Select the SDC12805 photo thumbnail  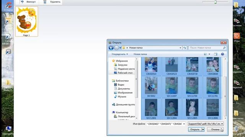pyautogui.click(x=192, y=109)
